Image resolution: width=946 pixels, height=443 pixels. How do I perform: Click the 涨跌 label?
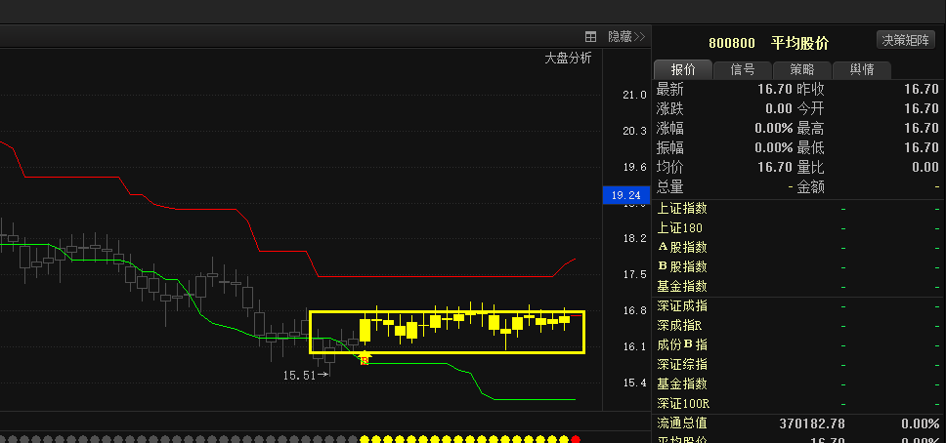(x=669, y=109)
